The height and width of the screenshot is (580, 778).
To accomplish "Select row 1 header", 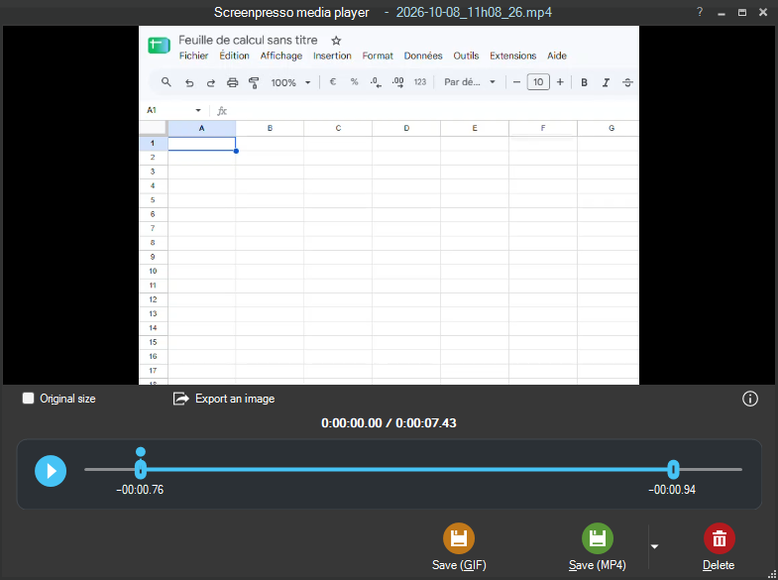I will tap(153, 144).
